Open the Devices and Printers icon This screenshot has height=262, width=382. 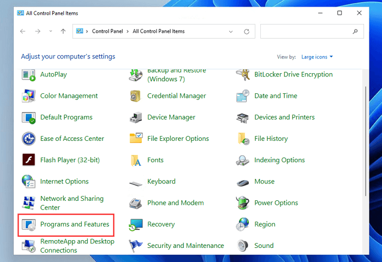click(243, 117)
